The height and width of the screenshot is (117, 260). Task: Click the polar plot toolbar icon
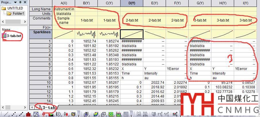tap(58, 114)
